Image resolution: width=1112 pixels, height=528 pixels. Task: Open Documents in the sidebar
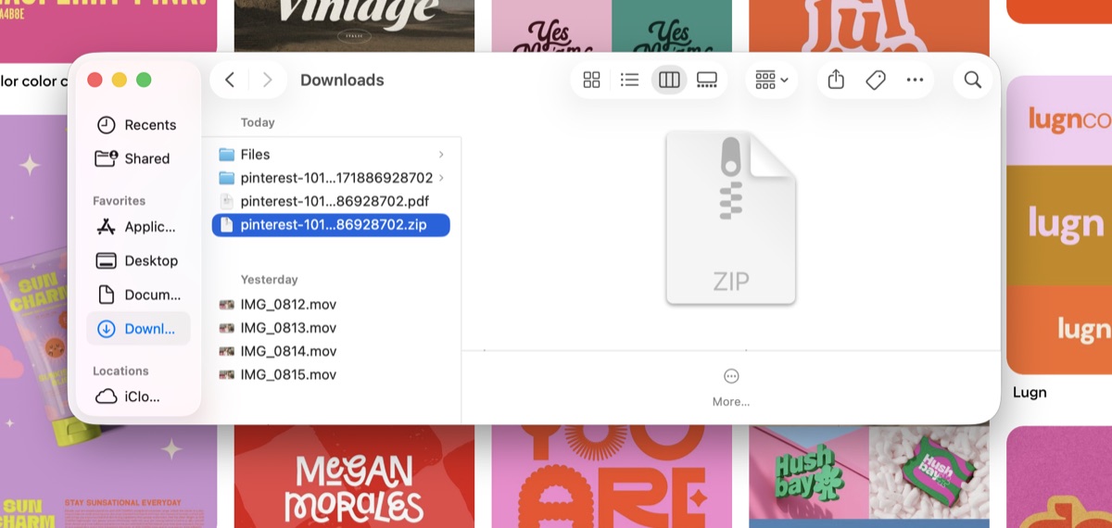click(x=139, y=295)
